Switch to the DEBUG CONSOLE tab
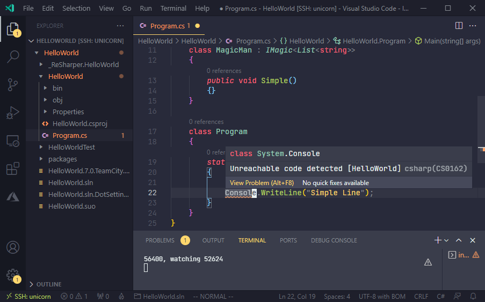Viewport: 485px width, 302px height. (334, 240)
